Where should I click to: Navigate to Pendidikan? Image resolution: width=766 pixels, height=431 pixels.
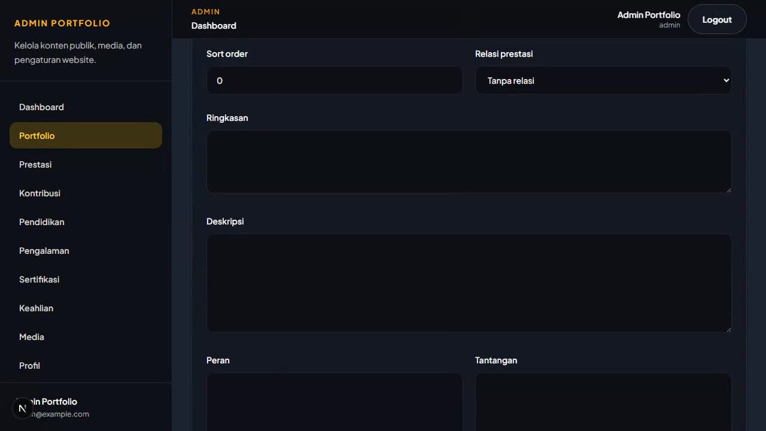tap(86, 222)
